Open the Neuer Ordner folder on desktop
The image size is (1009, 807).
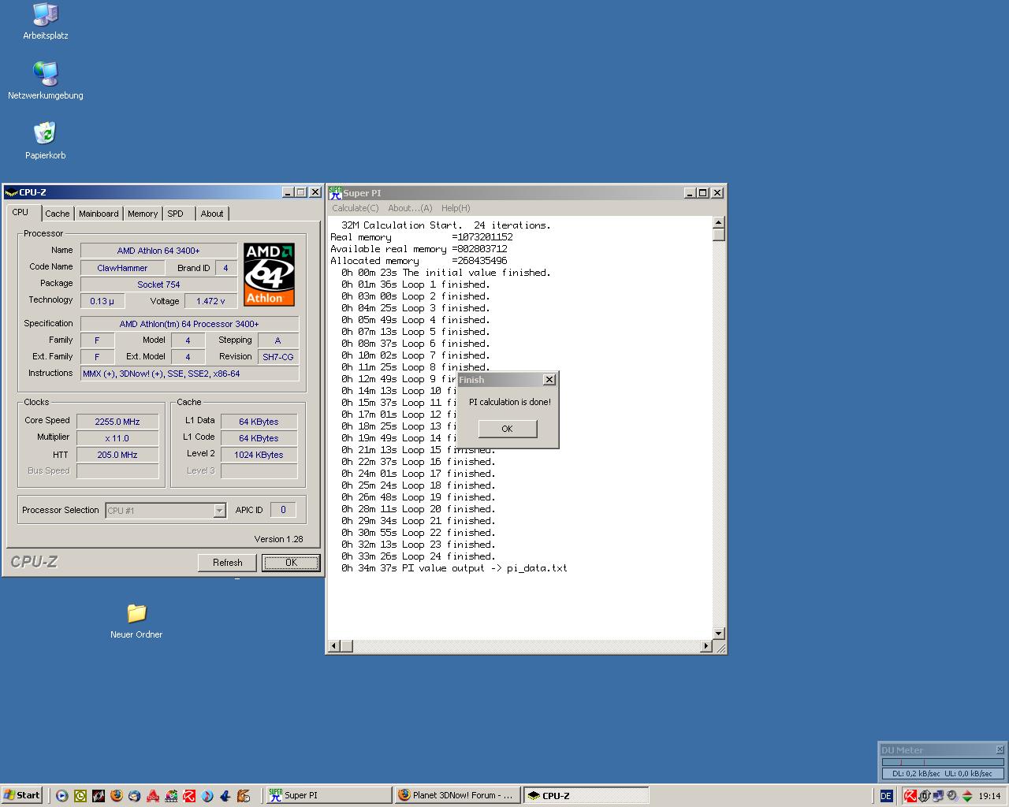(136, 619)
